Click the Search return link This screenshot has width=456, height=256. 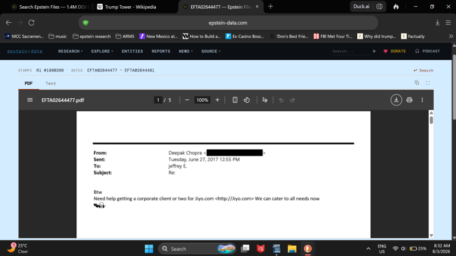tap(423, 70)
